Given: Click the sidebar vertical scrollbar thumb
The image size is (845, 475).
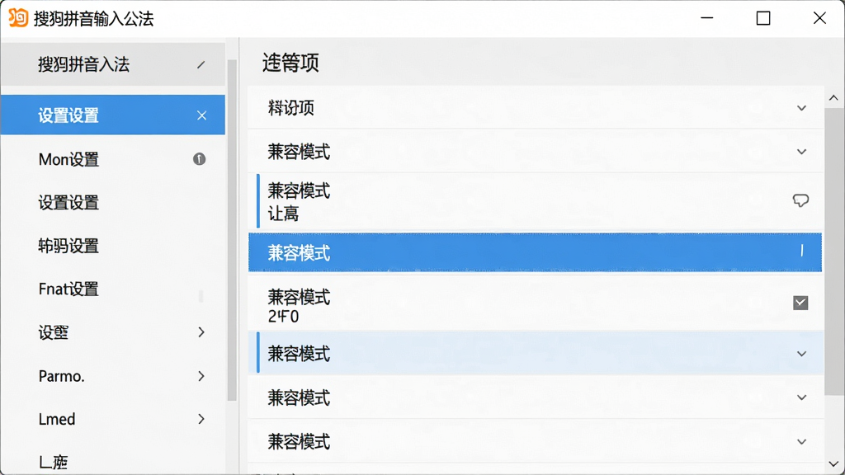Looking at the screenshot, I should point(232,230).
